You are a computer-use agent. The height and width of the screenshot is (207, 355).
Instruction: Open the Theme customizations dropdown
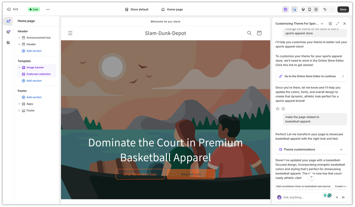pos(311,149)
